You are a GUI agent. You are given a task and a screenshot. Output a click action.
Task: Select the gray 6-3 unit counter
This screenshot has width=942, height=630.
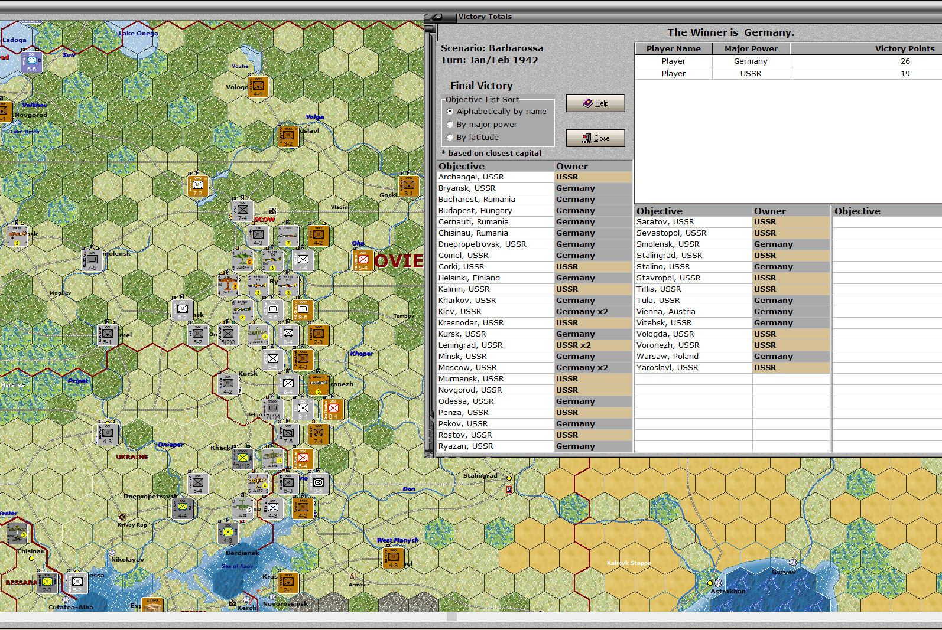point(288,484)
